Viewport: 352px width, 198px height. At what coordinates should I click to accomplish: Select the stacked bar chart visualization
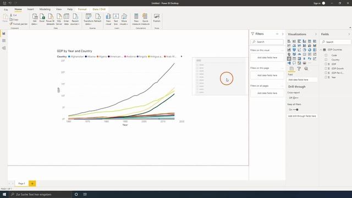tap(289, 41)
